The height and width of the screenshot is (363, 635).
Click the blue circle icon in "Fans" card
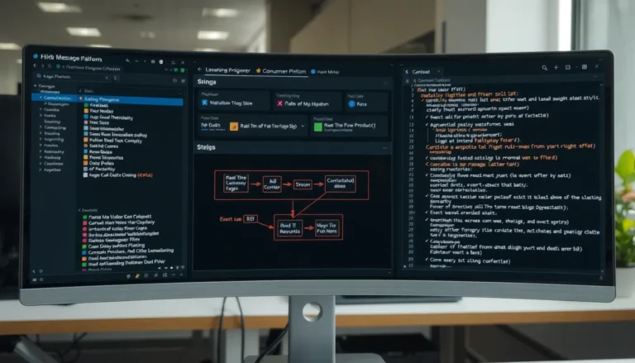tap(351, 104)
